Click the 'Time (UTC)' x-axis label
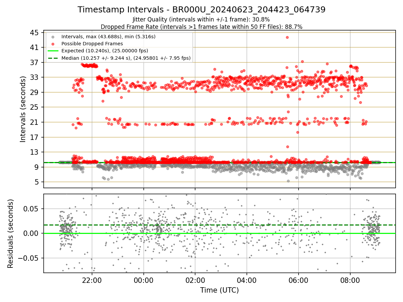Image resolution: width=403 pixels, height=302 pixels. (x=220, y=290)
